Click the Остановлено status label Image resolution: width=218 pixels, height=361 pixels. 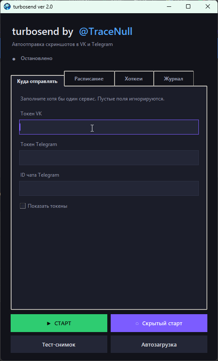(x=37, y=58)
